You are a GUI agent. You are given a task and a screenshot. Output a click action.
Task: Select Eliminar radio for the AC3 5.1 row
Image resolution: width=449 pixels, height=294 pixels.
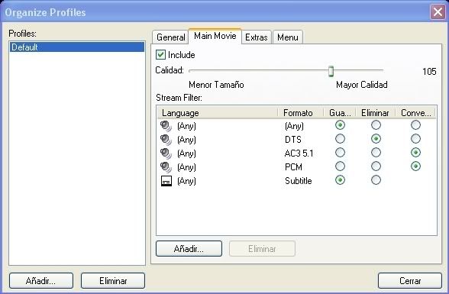pyautogui.click(x=376, y=153)
